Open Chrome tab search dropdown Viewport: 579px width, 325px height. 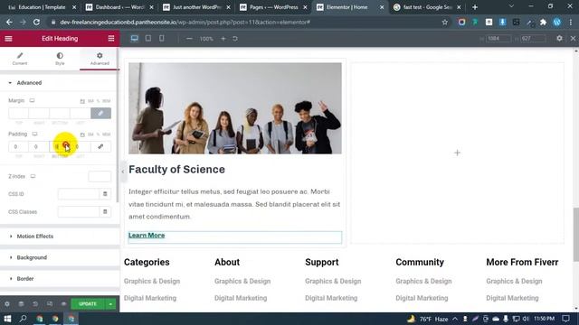point(511,6)
